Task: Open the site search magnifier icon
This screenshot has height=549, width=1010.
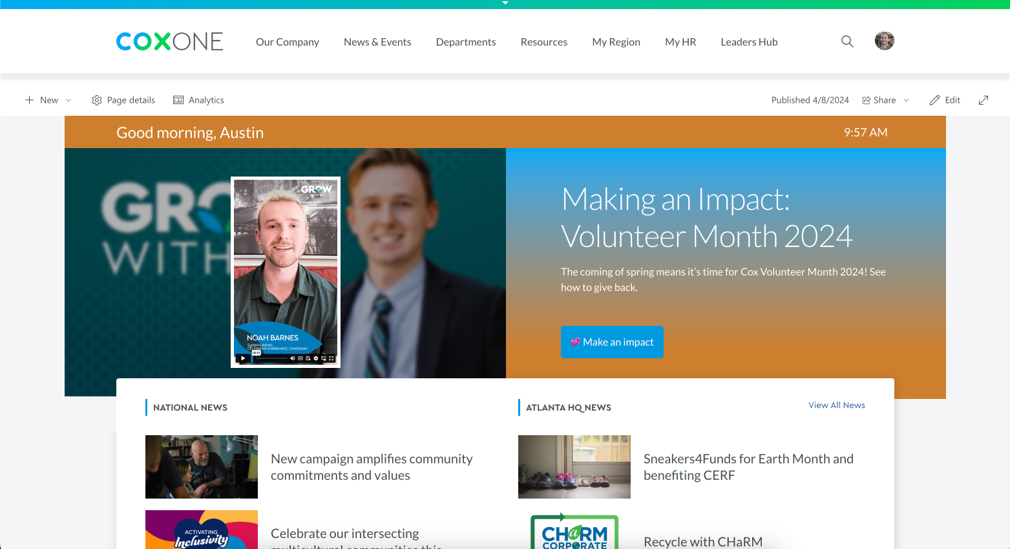Action: click(x=847, y=41)
